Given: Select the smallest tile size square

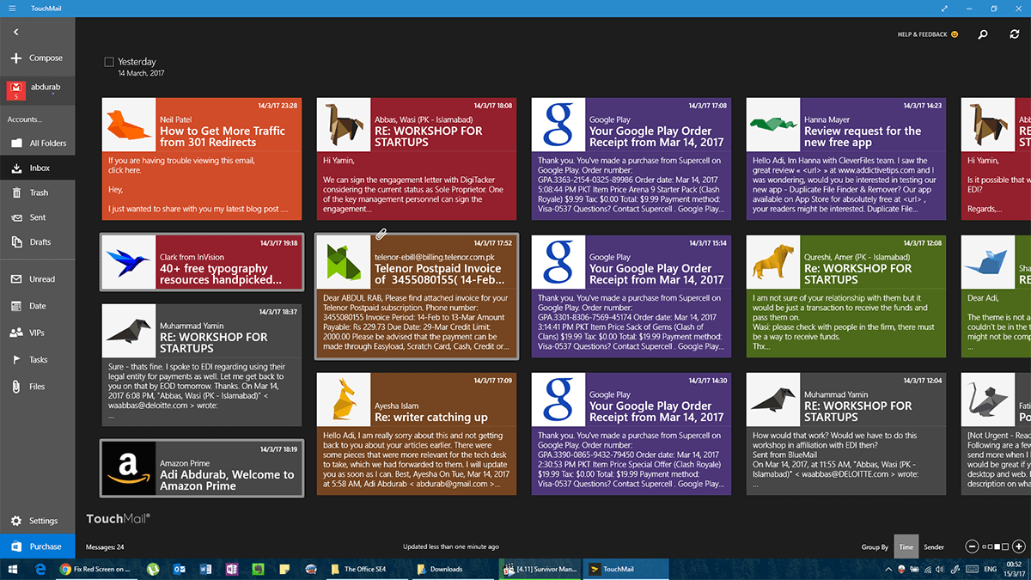Looking at the screenshot, I should pos(985,546).
